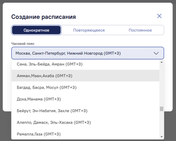Click the scroll up arrow in timezone list
This screenshot has height=141, width=176.
pyautogui.click(x=162, y=62)
